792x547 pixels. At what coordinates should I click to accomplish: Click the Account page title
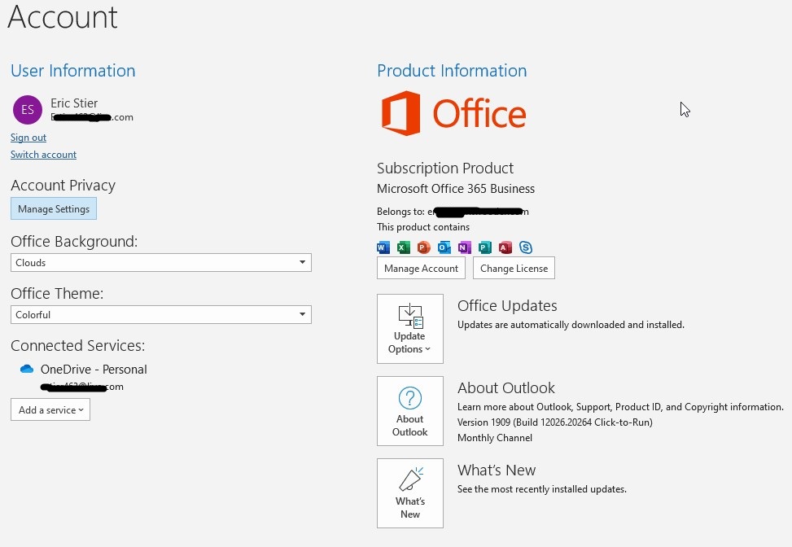(x=63, y=16)
